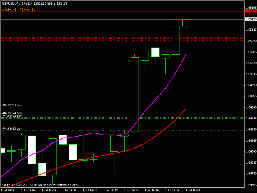Viewport: 257px width, 193px height.
Task: Click the 1 Jul 16:14 time label
Action: [131, 191]
